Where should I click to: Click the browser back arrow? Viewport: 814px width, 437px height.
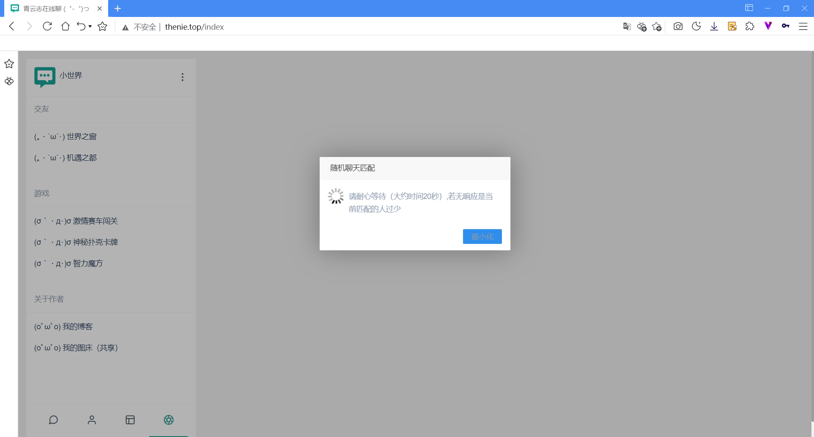pyautogui.click(x=12, y=26)
